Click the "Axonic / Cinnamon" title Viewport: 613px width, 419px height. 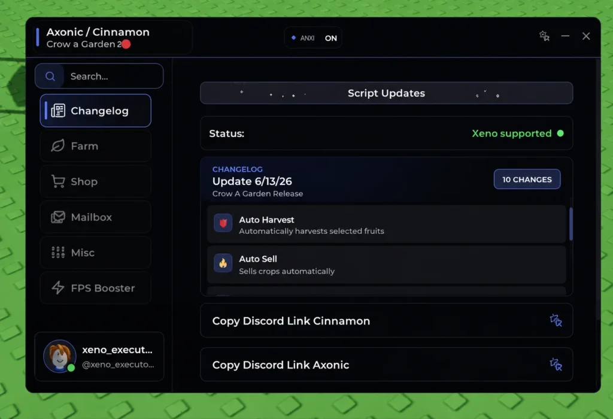point(98,32)
